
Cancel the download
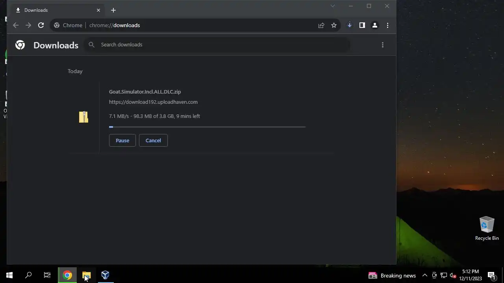click(x=153, y=140)
